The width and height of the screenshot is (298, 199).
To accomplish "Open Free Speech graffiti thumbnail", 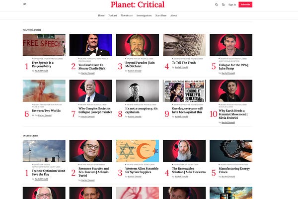I will 44,45.
